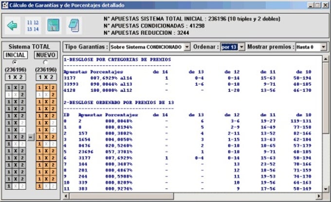This screenshot has width=331, height=202.
Task: Click the 'N° APUESTAS CONDICIONADAS : 41298' text
Action: coord(154,26)
